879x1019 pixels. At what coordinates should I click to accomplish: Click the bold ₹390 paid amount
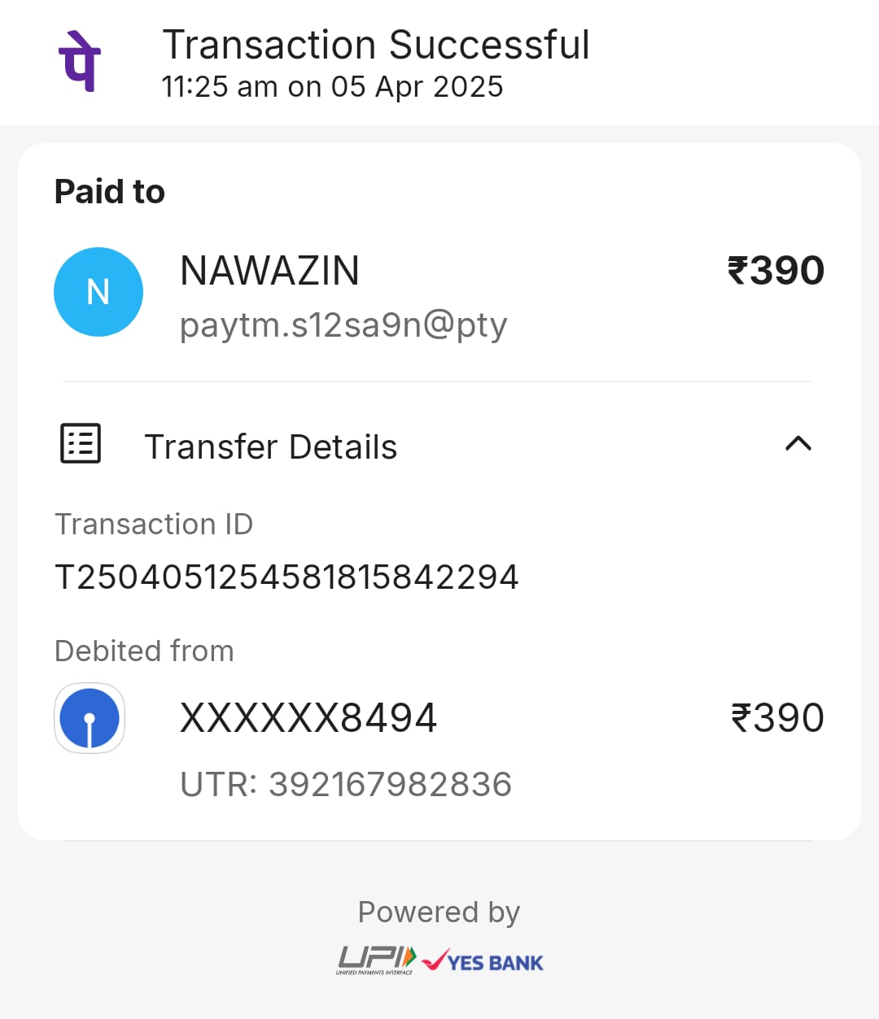point(776,271)
